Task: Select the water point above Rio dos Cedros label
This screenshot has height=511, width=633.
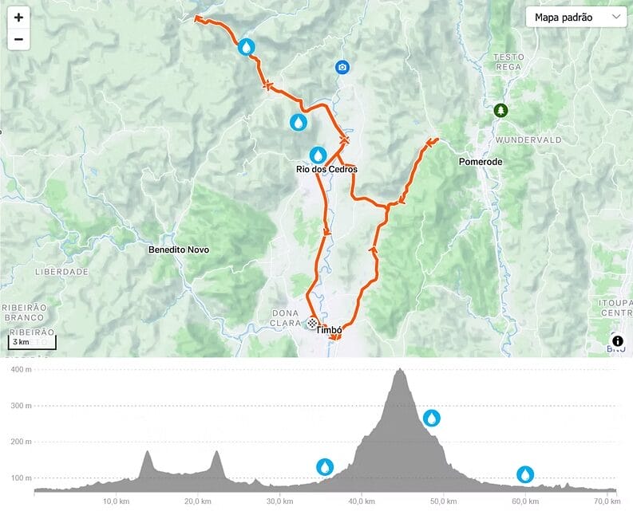Action: (318, 155)
